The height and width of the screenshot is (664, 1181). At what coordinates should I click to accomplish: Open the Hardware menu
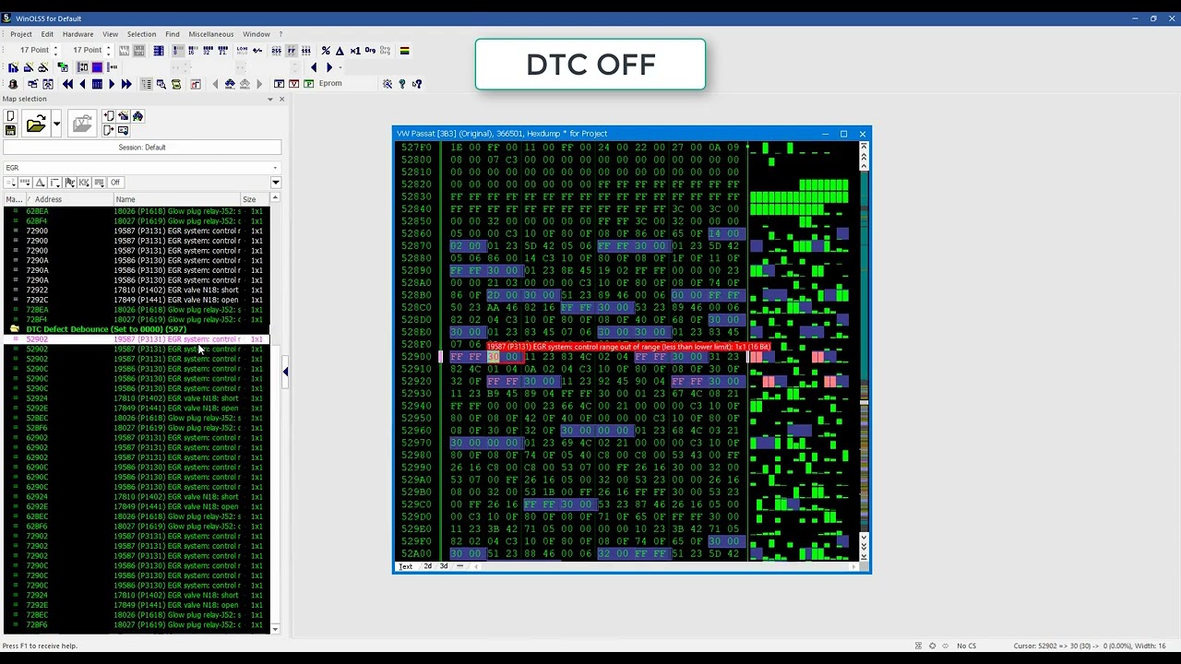tap(78, 34)
